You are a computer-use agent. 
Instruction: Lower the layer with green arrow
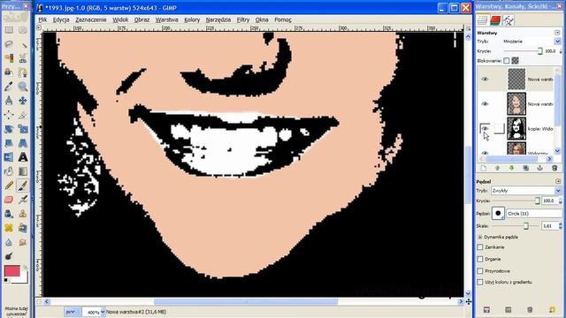pos(511,168)
